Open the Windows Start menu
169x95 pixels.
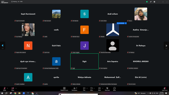click(x=2, y=93)
